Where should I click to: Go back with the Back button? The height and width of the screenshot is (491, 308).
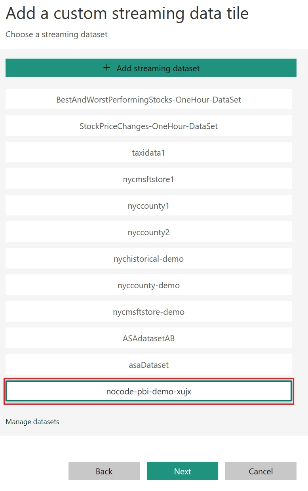pyautogui.click(x=104, y=471)
